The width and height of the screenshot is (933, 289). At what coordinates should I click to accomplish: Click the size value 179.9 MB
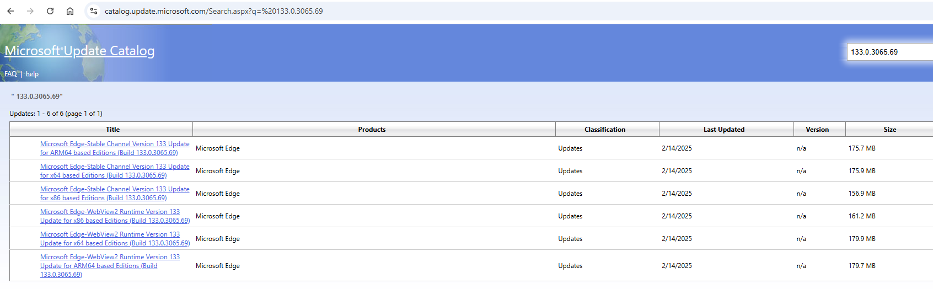(862, 239)
